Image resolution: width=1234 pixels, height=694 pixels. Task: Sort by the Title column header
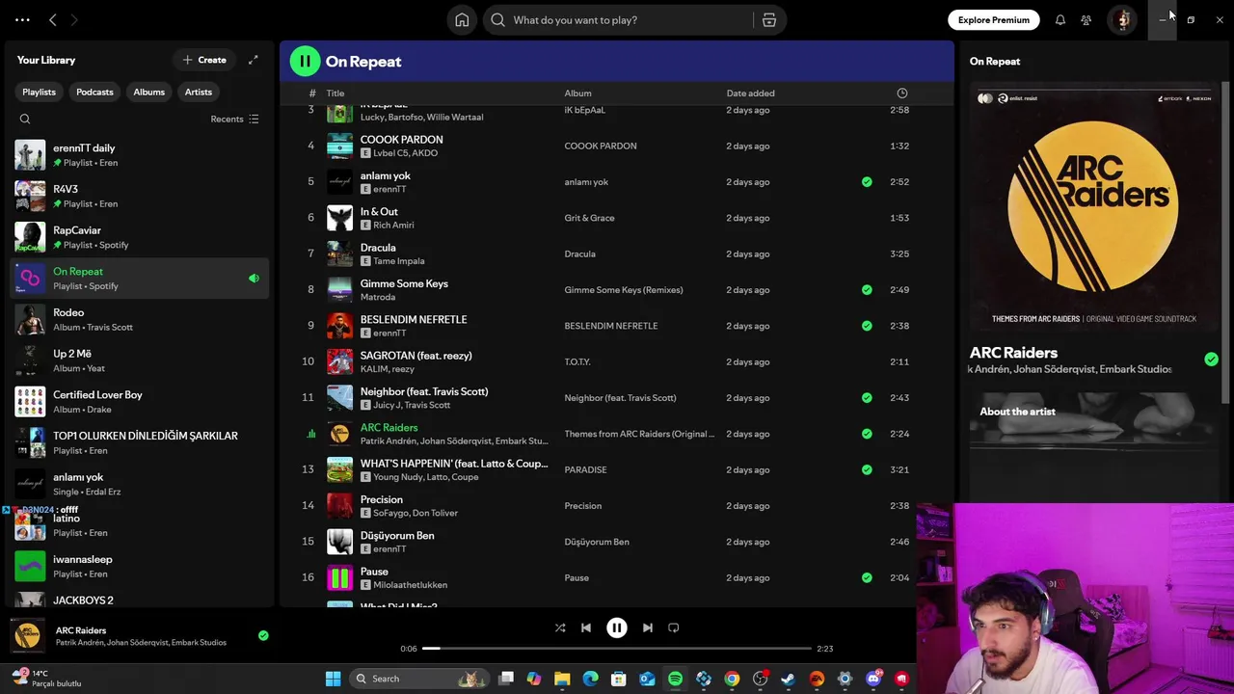(335, 93)
